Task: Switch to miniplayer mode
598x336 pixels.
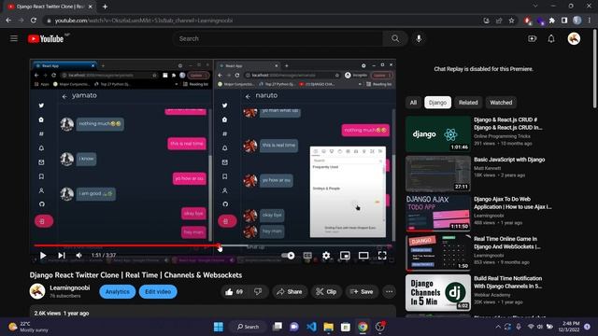Action: (x=345, y=255)
